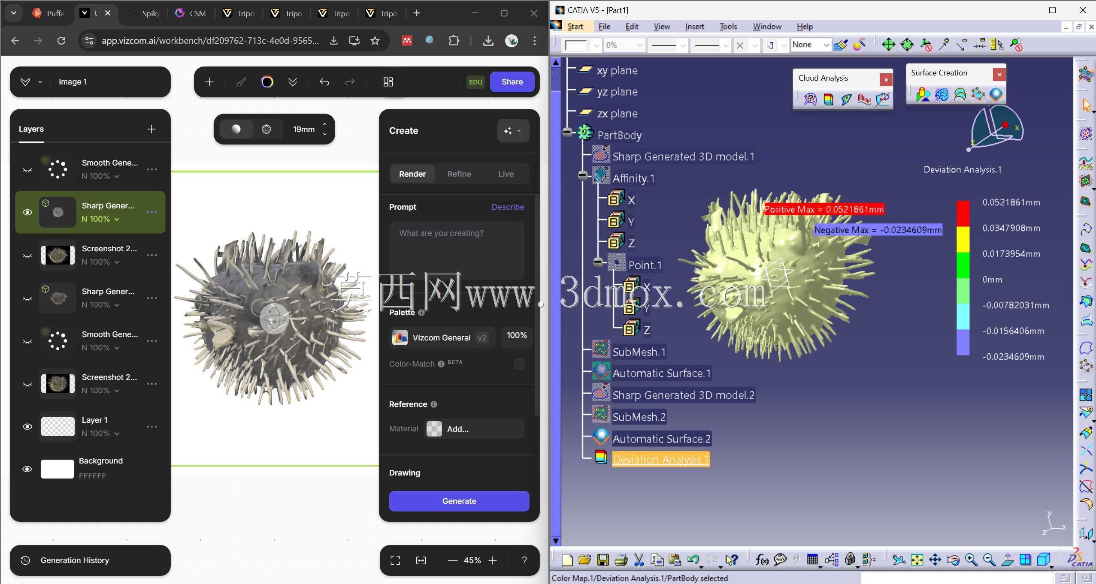The image size is (1096, 584).
Task: Click Automatic Surface icon in Surface Creation toolbar
Action: click(x=996, y=94)
